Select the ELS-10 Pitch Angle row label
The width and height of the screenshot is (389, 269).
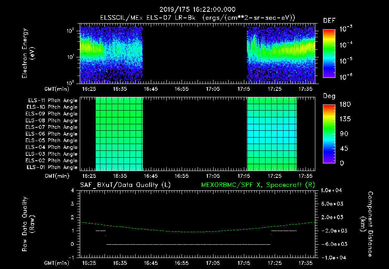[52, 107]
